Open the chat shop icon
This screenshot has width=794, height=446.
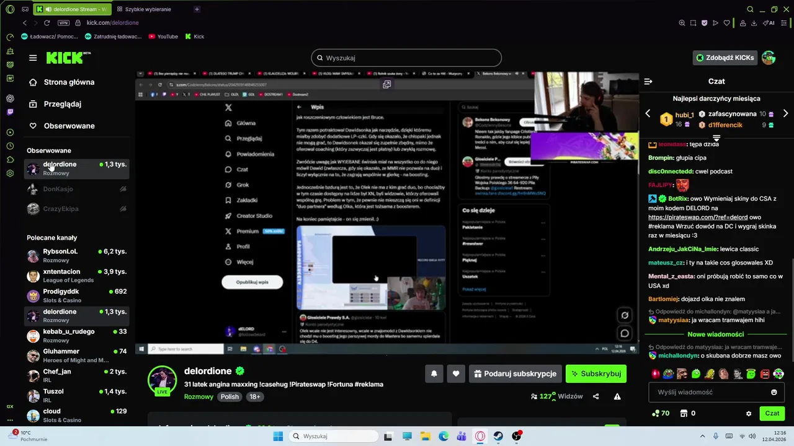point(684,413)
